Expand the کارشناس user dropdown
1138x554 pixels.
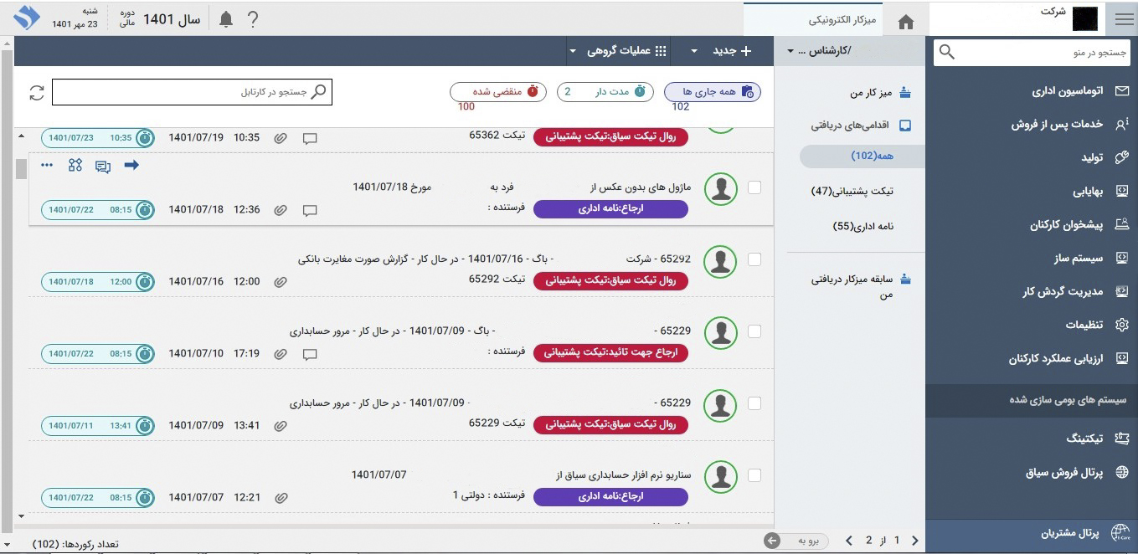coord(790,51)
